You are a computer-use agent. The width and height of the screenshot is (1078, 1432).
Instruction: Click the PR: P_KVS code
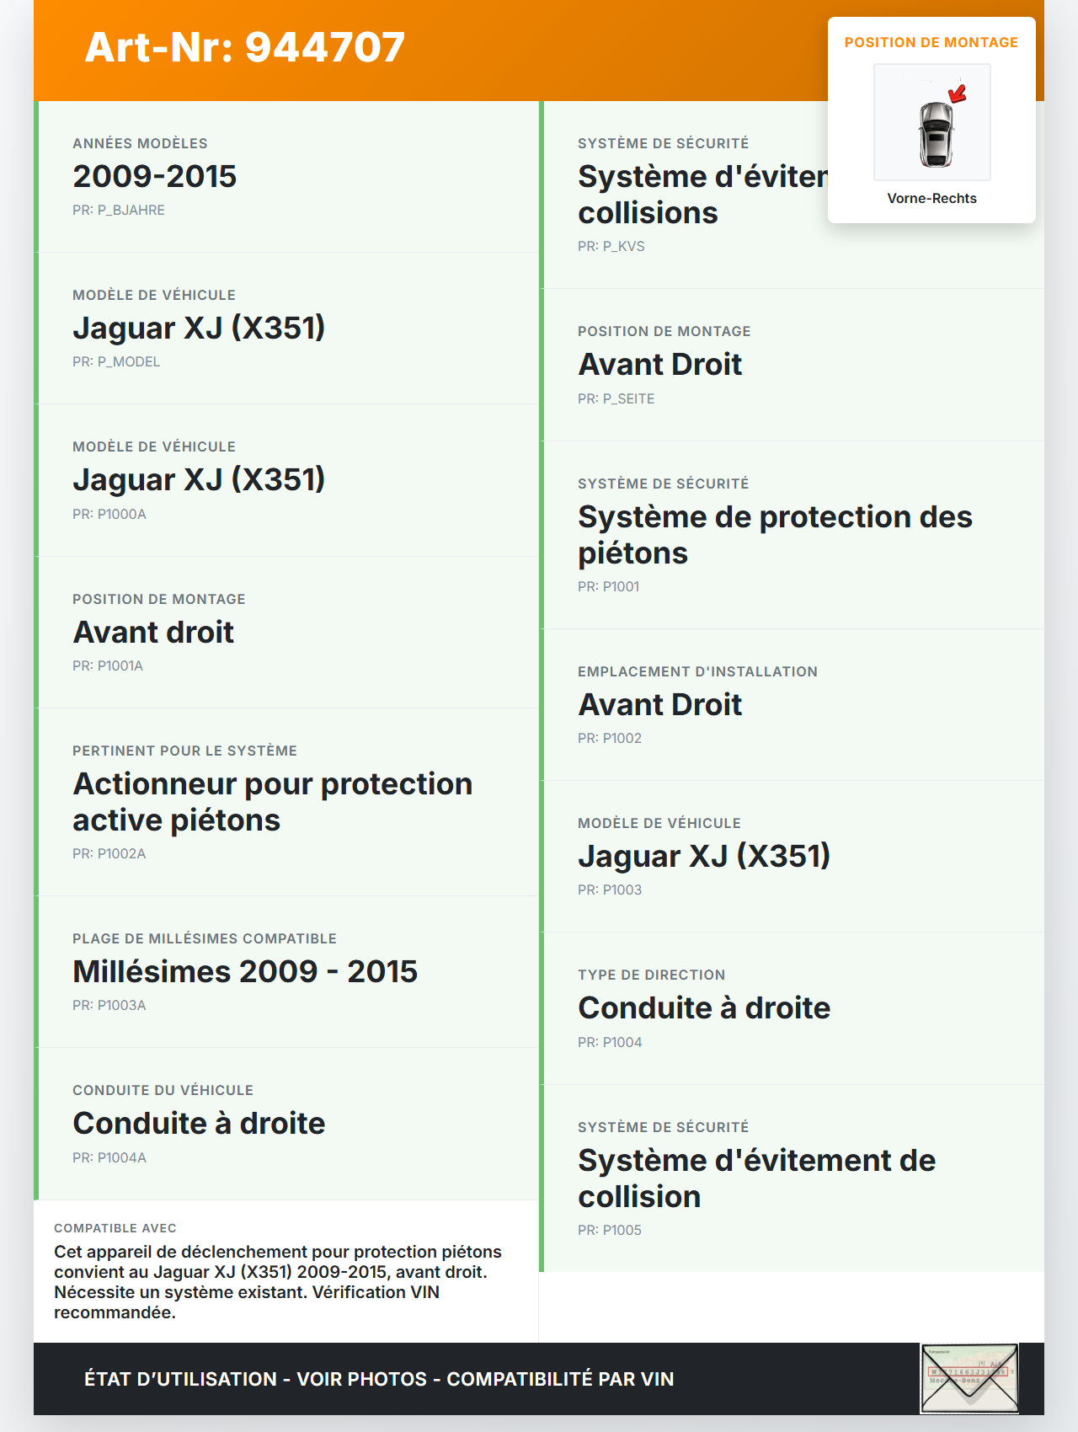(x=611, y=246)
